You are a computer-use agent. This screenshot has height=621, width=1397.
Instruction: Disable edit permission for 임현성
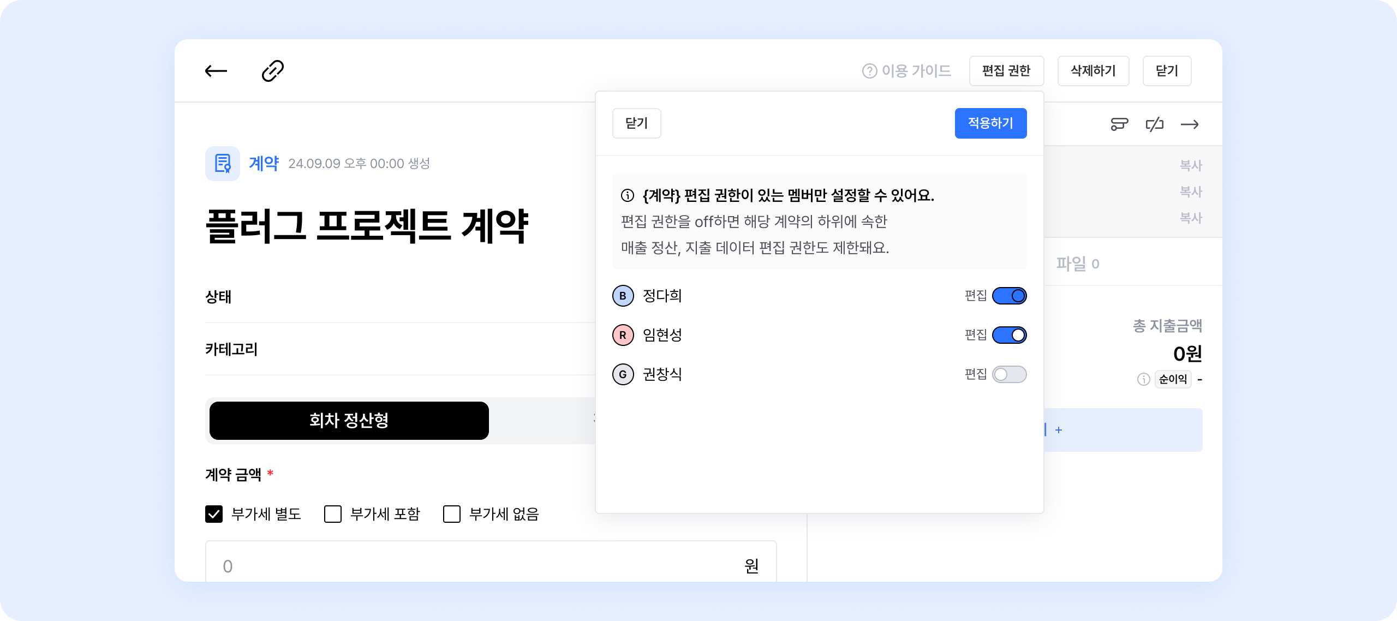click(1009, 335)
